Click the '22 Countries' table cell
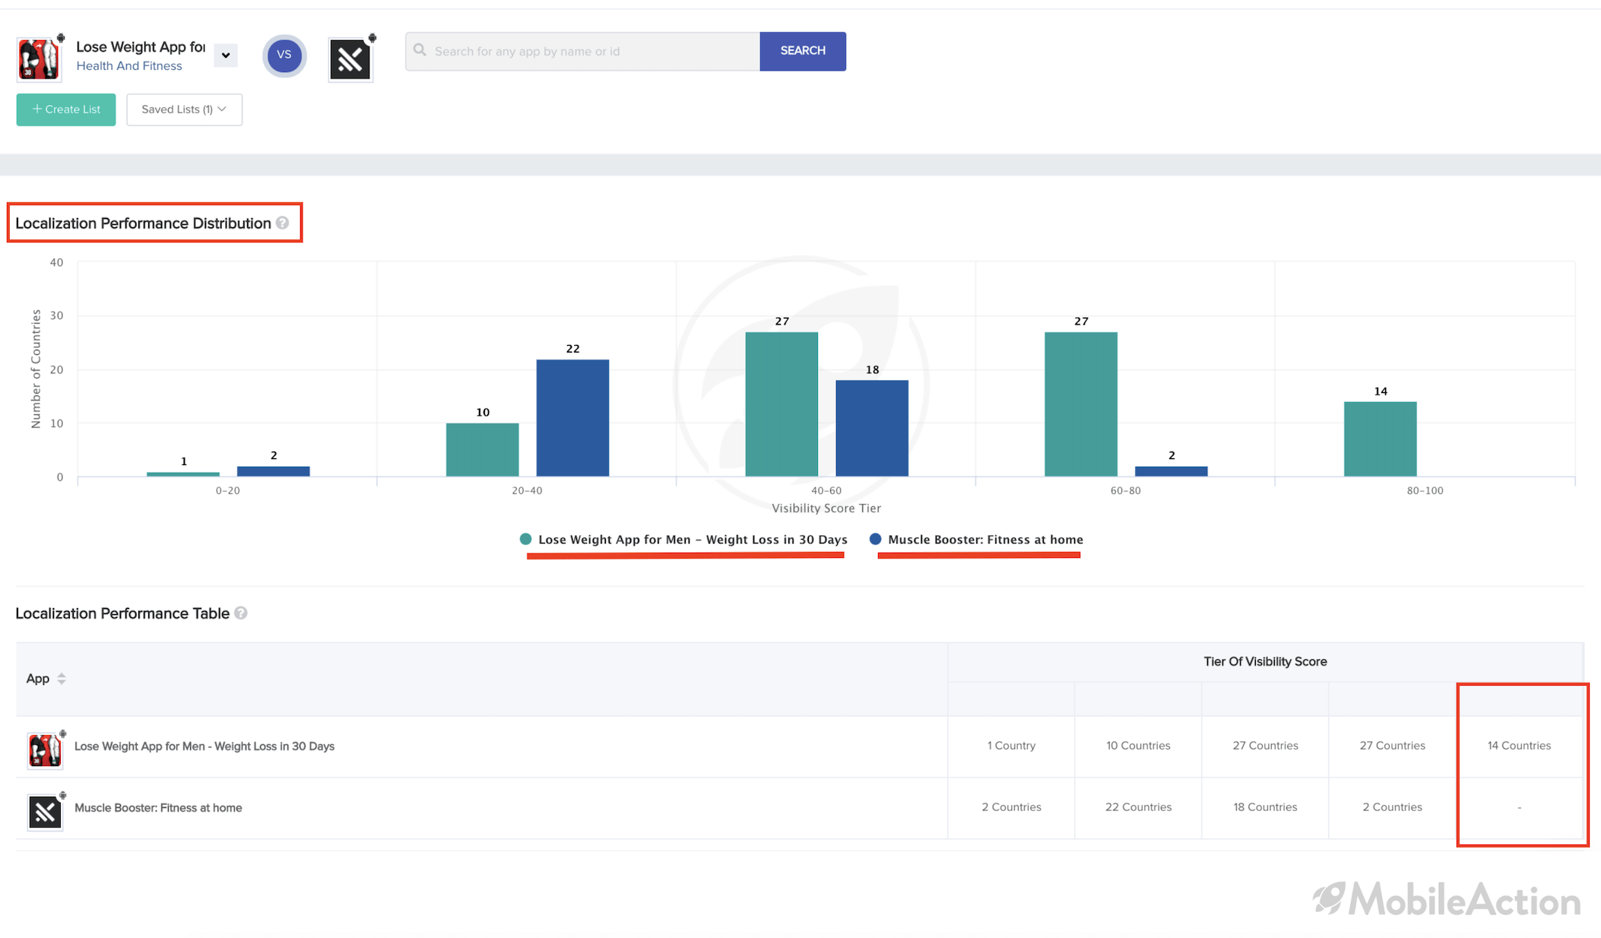 pyautogui.click(x=1138, y=807)
